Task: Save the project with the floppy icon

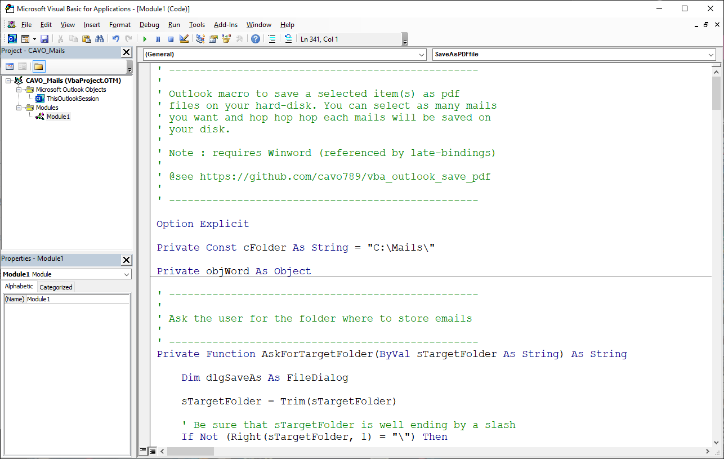Action: 44,39
